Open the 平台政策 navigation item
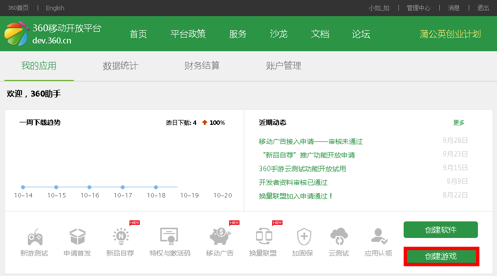This screenshot has height=276, width=497. click(188, 34)
